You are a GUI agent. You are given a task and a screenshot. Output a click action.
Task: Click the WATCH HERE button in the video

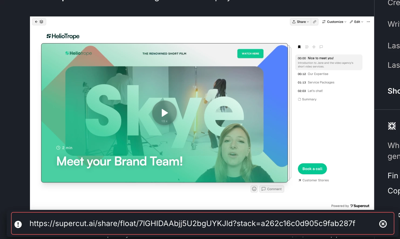click(x=250, y=54)
